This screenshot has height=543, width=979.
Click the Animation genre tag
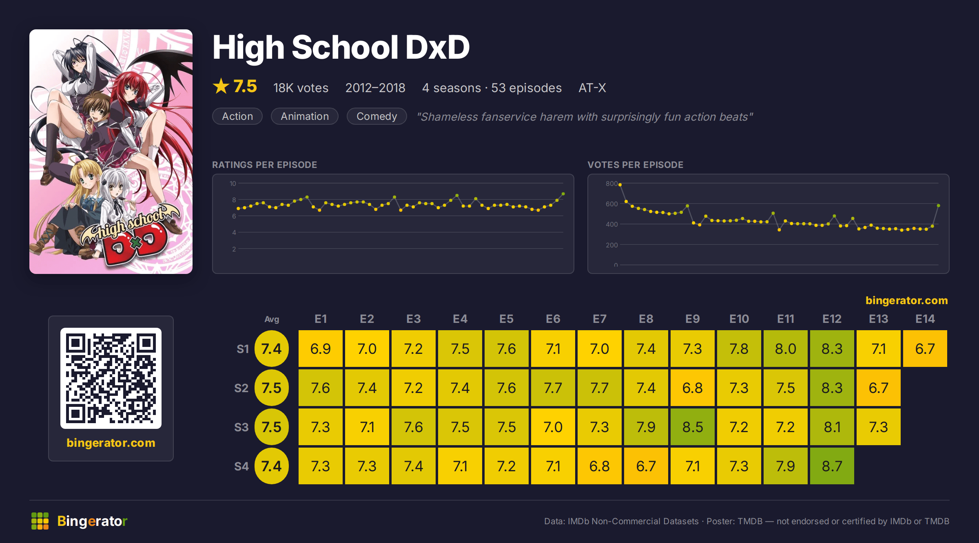click(x=305, y=116)
